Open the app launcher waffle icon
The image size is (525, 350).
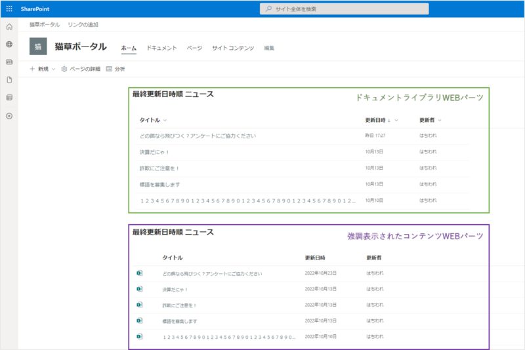[x=9, y=9]
